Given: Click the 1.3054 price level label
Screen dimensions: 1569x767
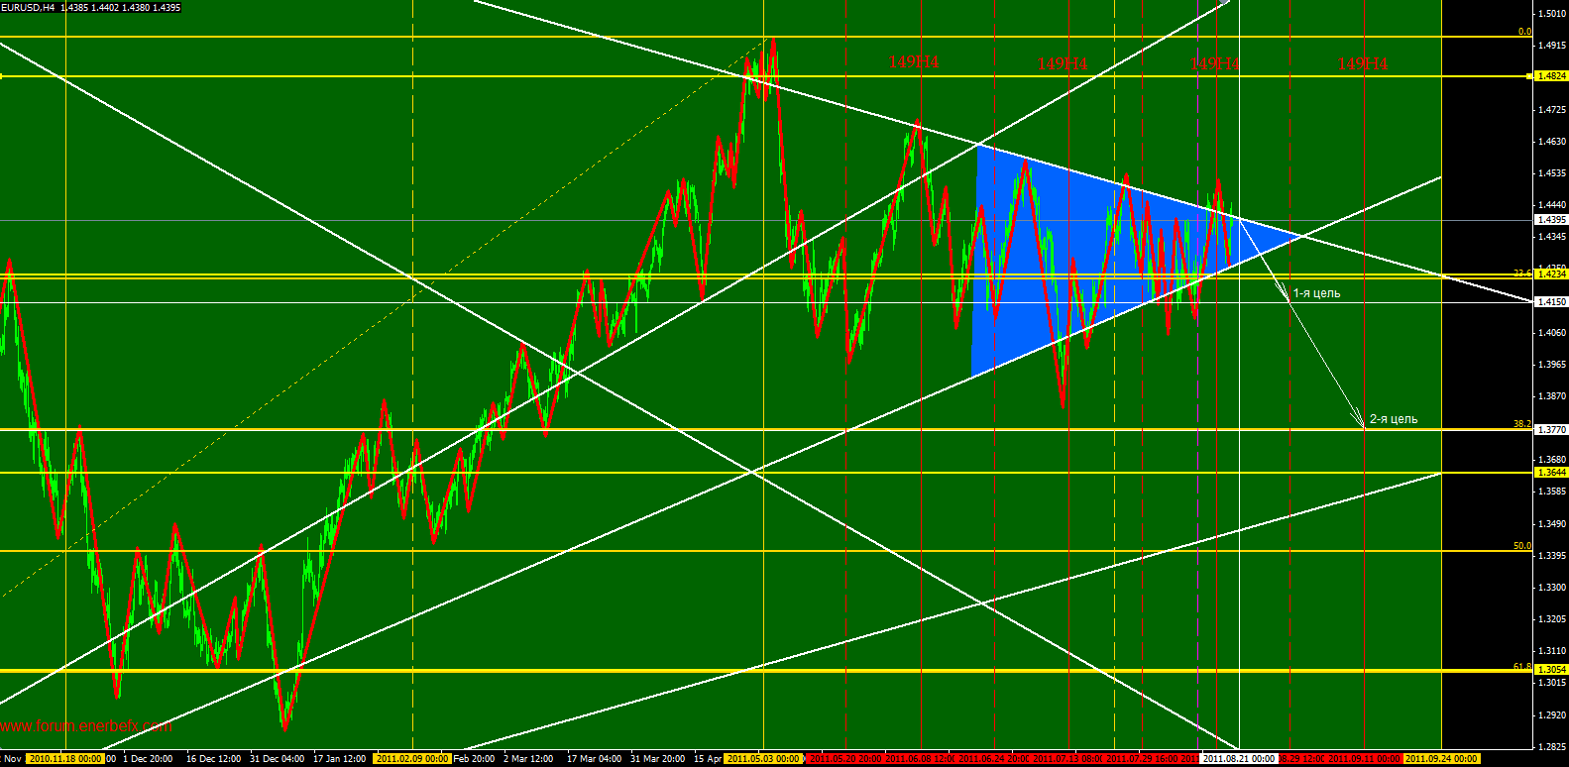Looking at the screenshot, I should (x=1550, y=671).
